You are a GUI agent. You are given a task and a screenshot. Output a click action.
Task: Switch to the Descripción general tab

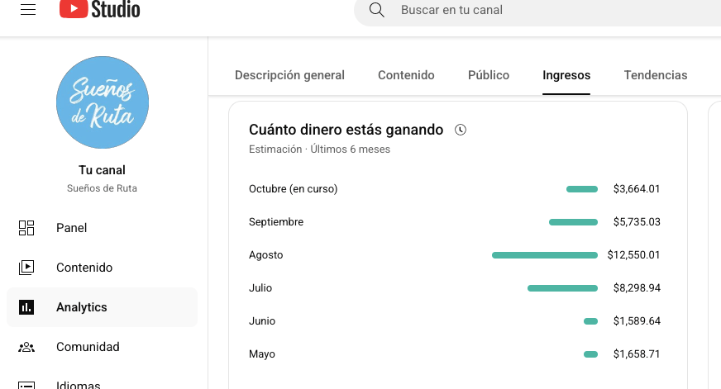click(289, 75)
